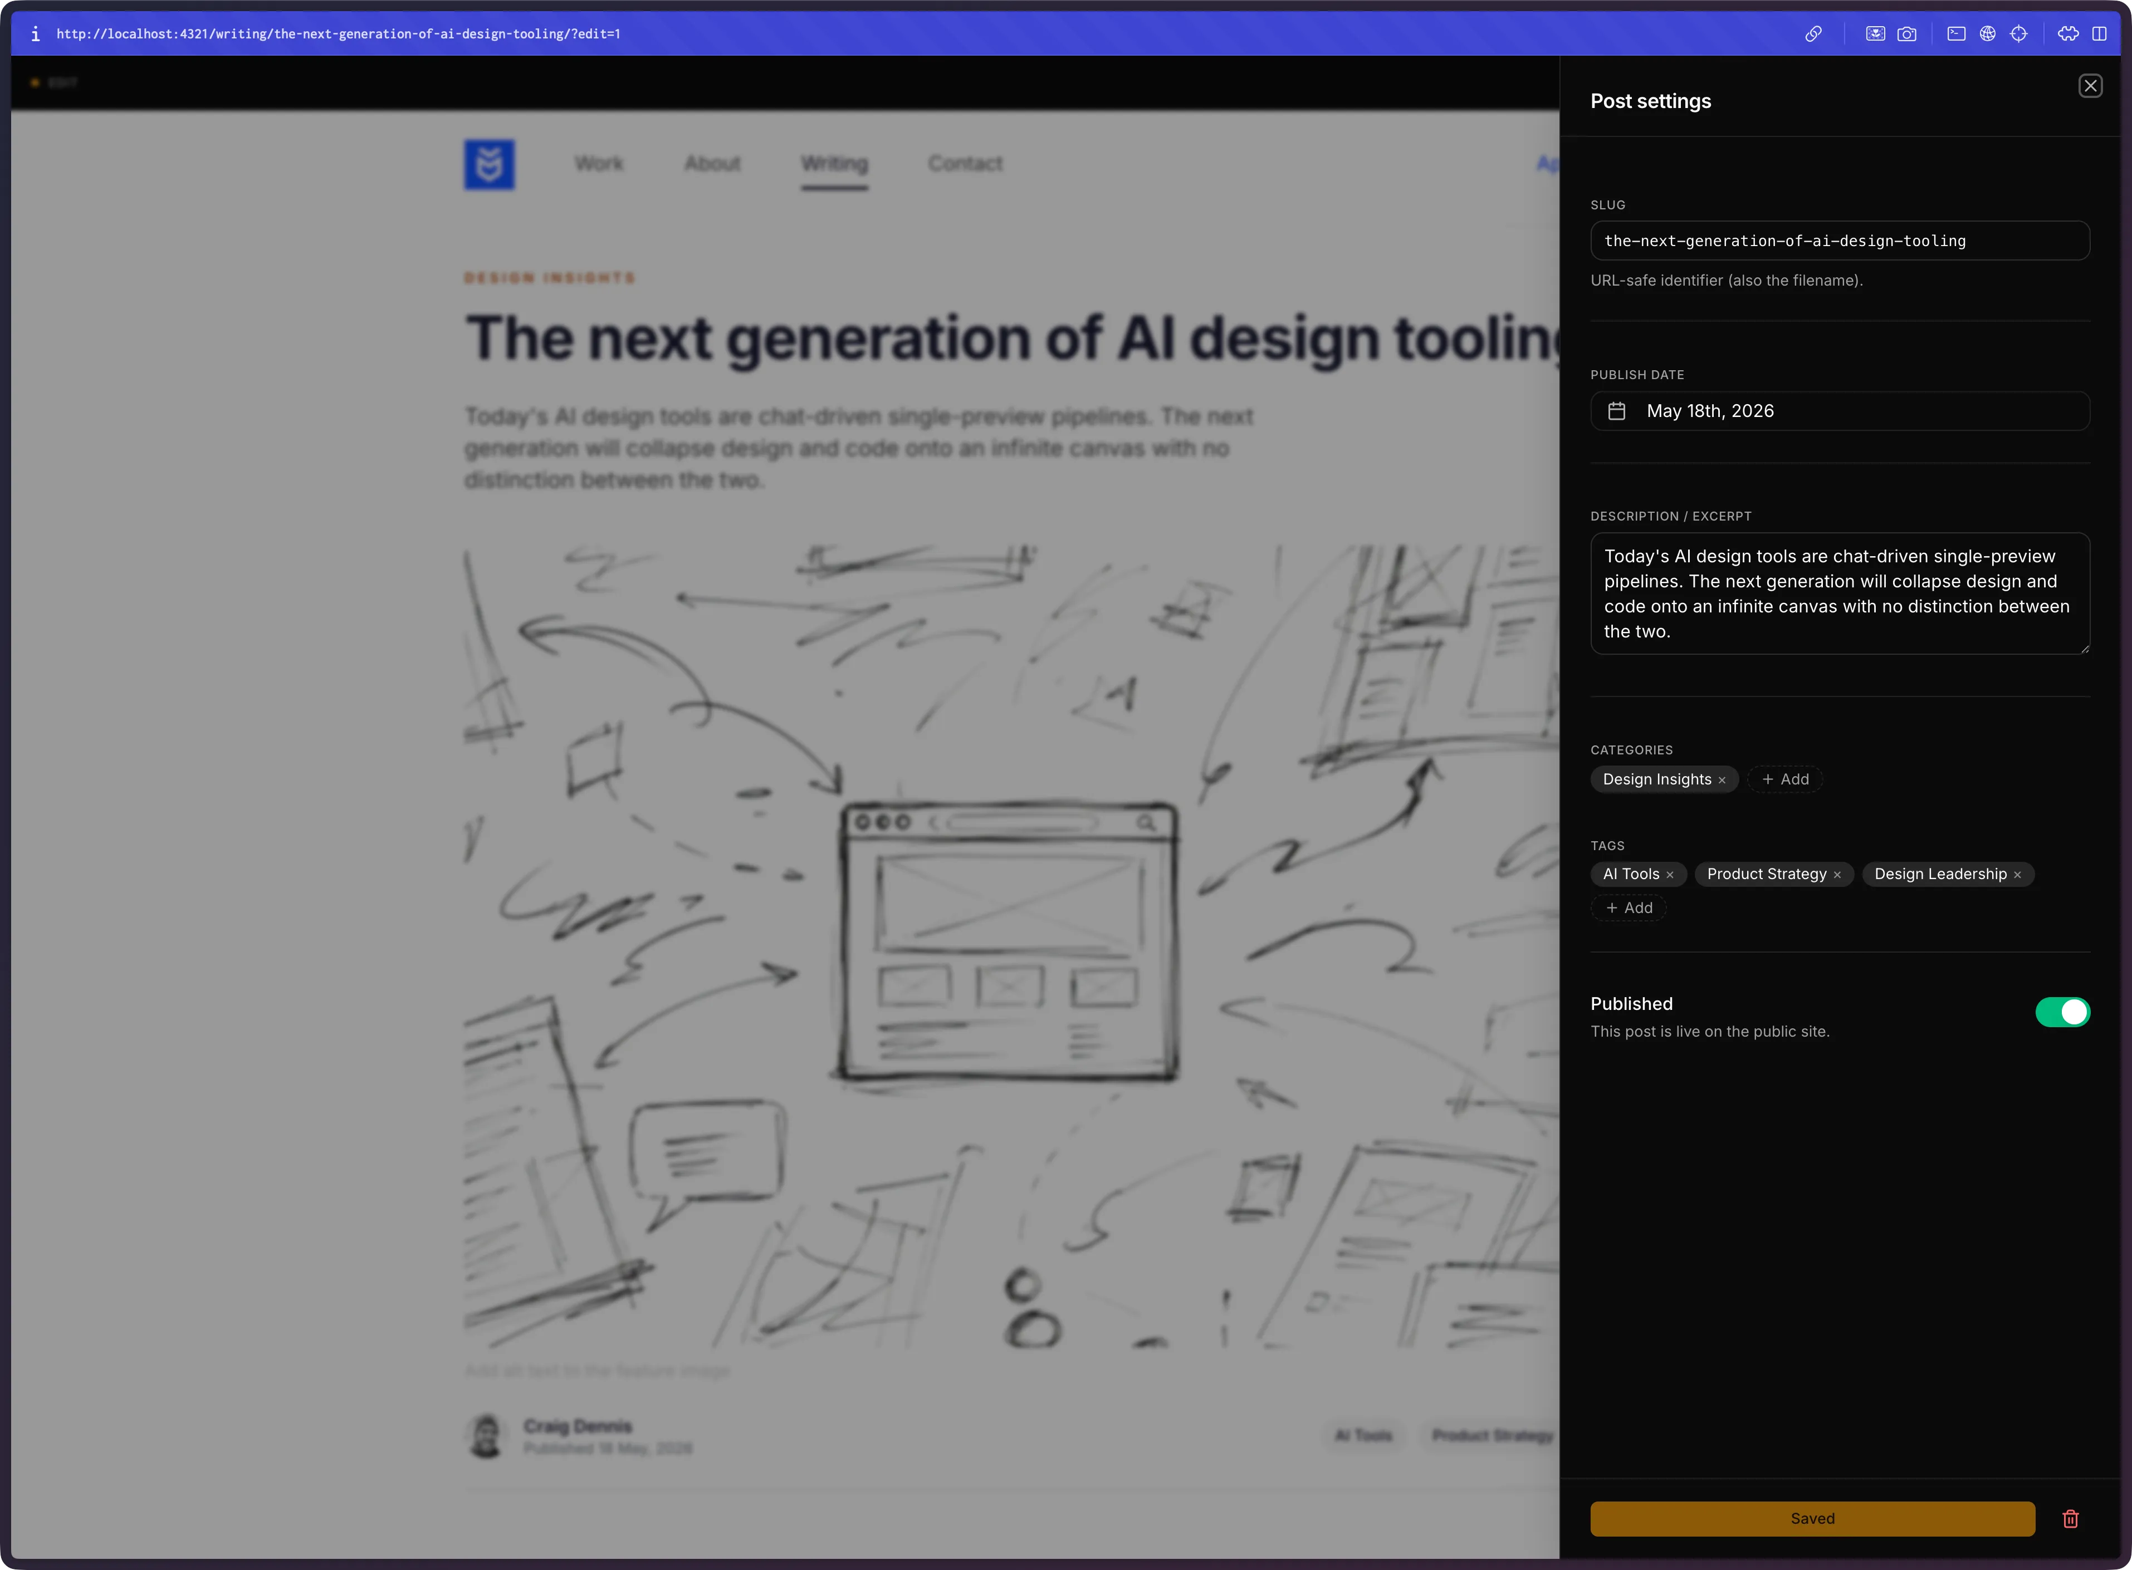Viewport: 2132px width, 1570px height.
Task: Click the camera screenshot icon
Action: [1907, 34]
